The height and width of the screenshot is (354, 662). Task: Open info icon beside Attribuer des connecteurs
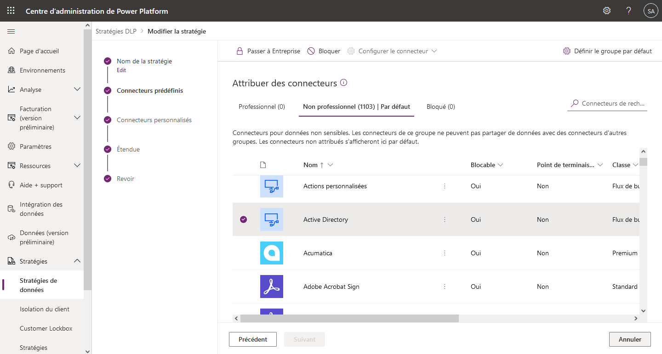(x=343, y=83)
